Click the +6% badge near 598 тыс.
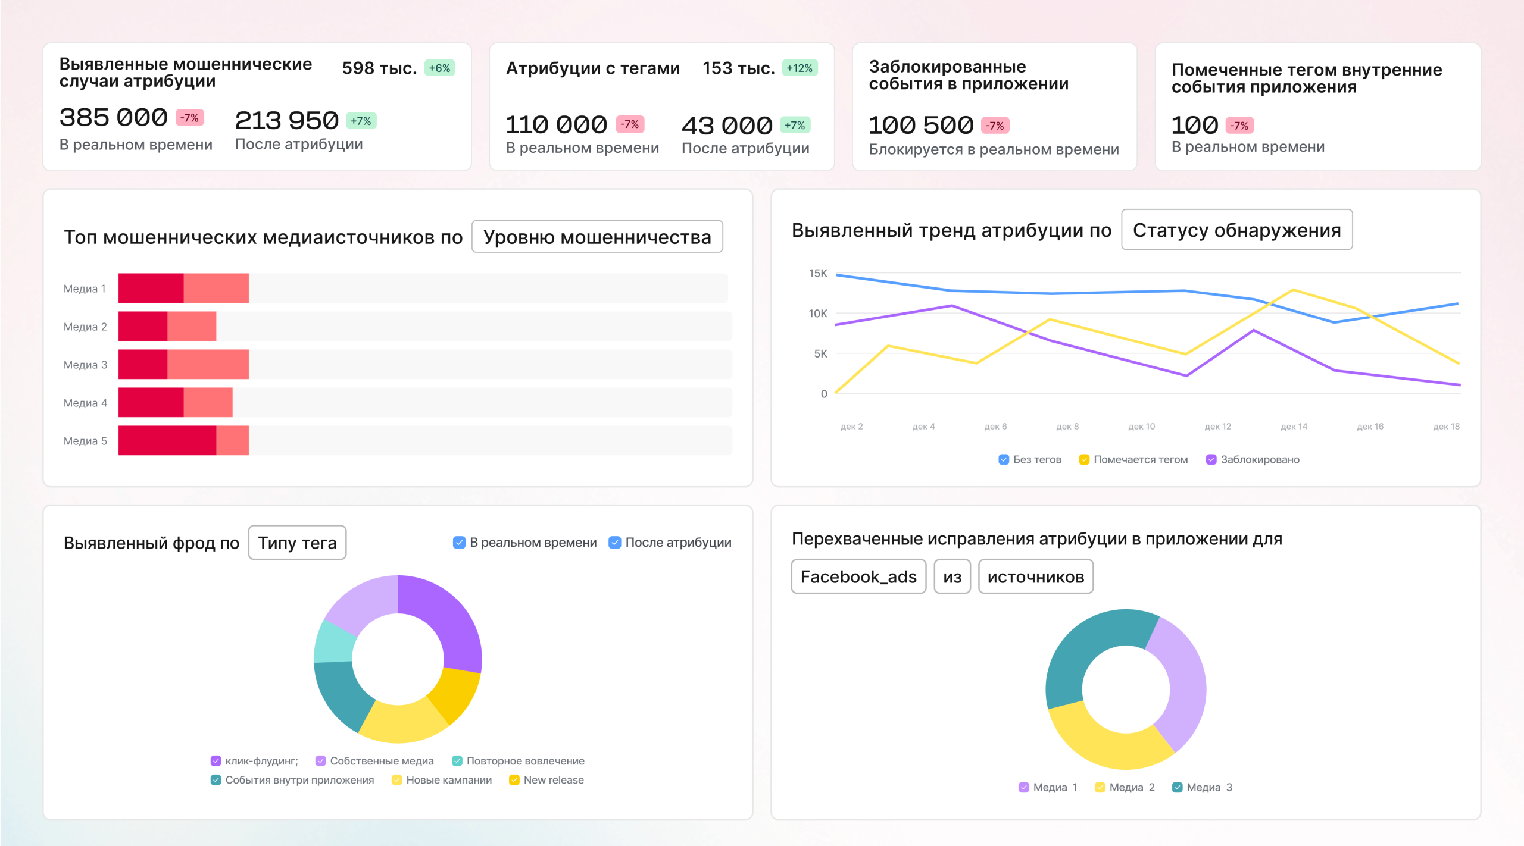 coord(439,68)
